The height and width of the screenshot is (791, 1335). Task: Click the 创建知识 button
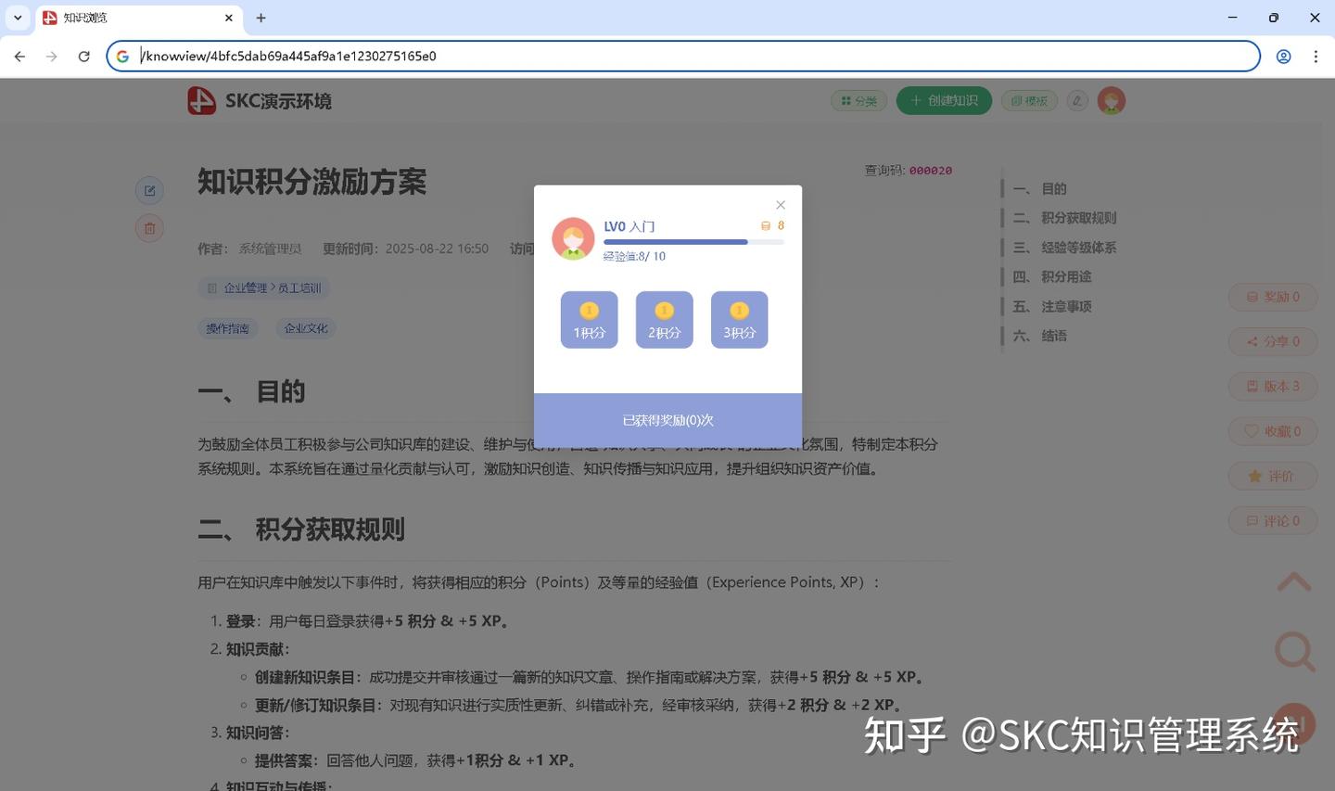pyautogui.click(x=944, y=100)
